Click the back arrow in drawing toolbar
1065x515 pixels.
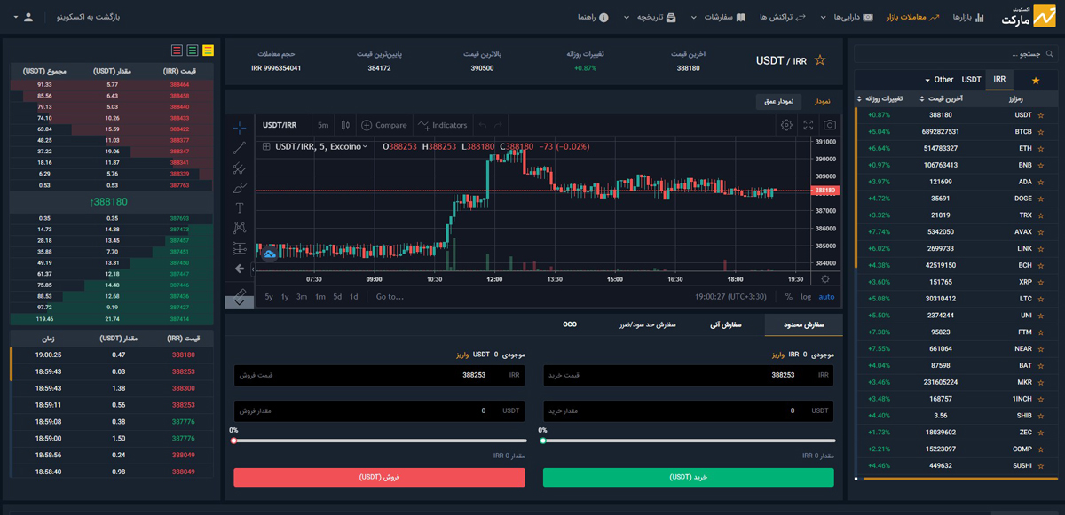(239, 269)
